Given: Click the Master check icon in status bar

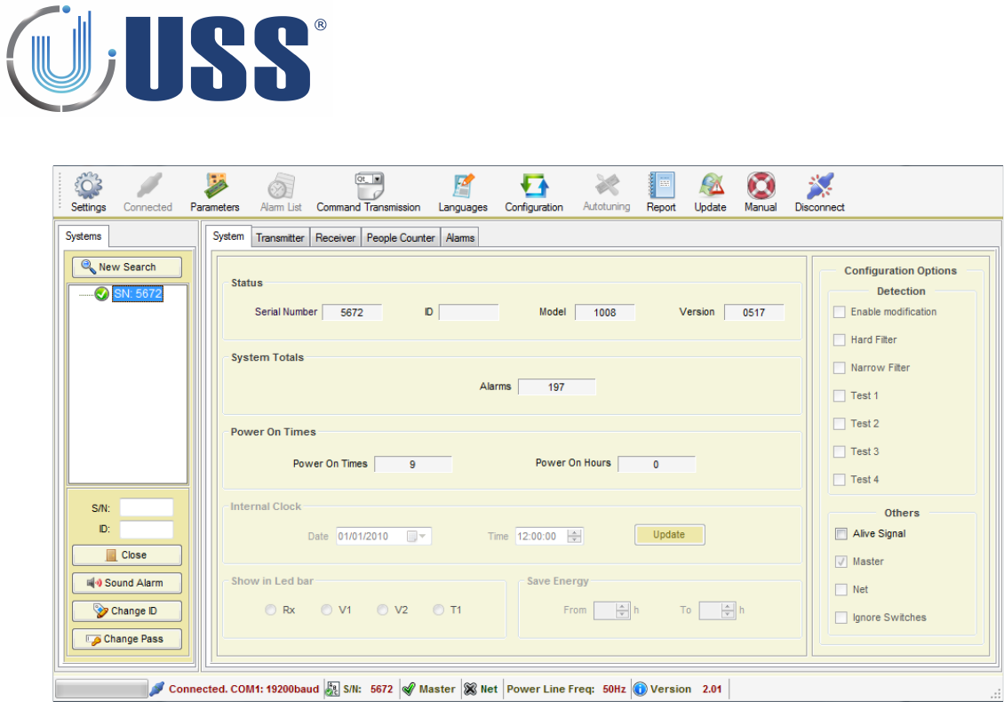Looking at the screenshot, I should pos(409,690).
